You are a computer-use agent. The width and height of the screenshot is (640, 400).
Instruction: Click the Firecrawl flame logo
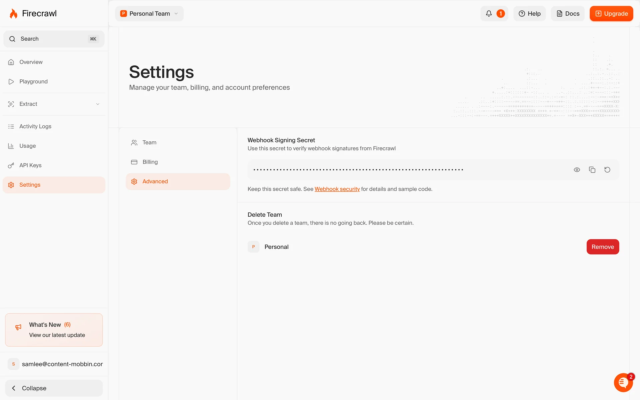(x=14, y=14)
